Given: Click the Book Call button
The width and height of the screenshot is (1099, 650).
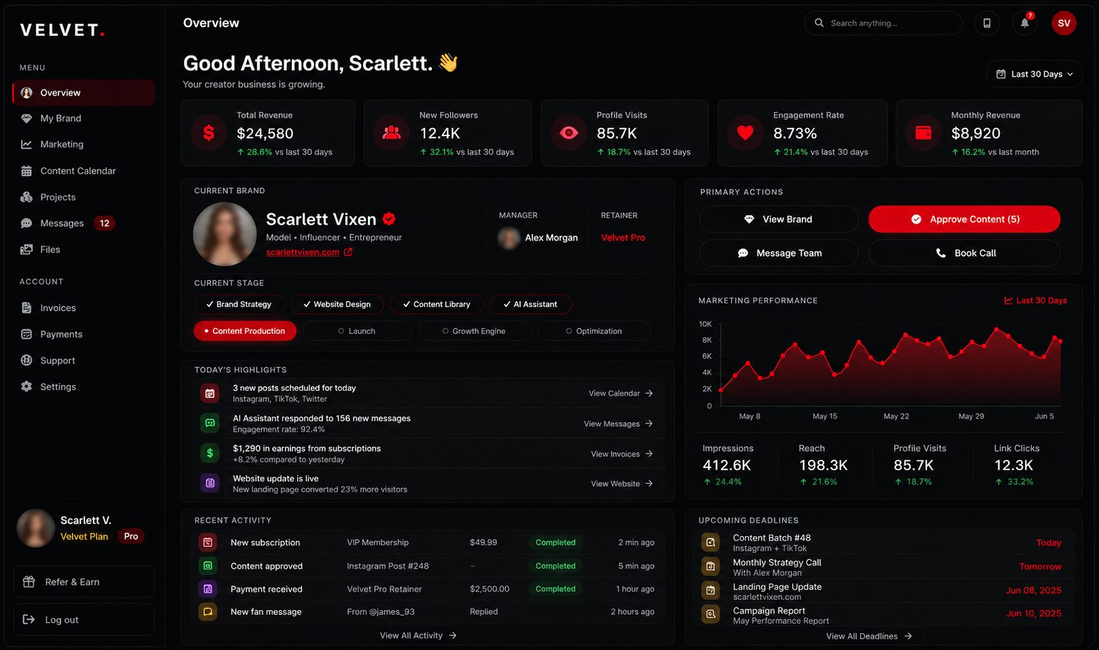Looking at the screenshot, I should pos(964,253).
